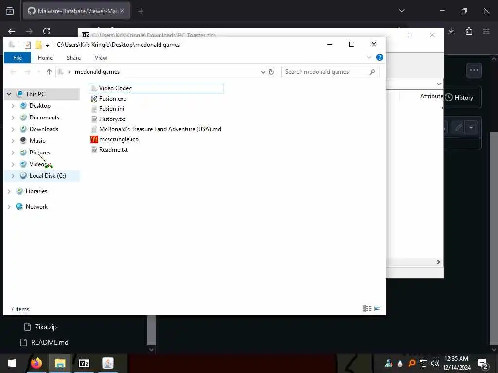Select the History.txt file icon

point(94,119)
